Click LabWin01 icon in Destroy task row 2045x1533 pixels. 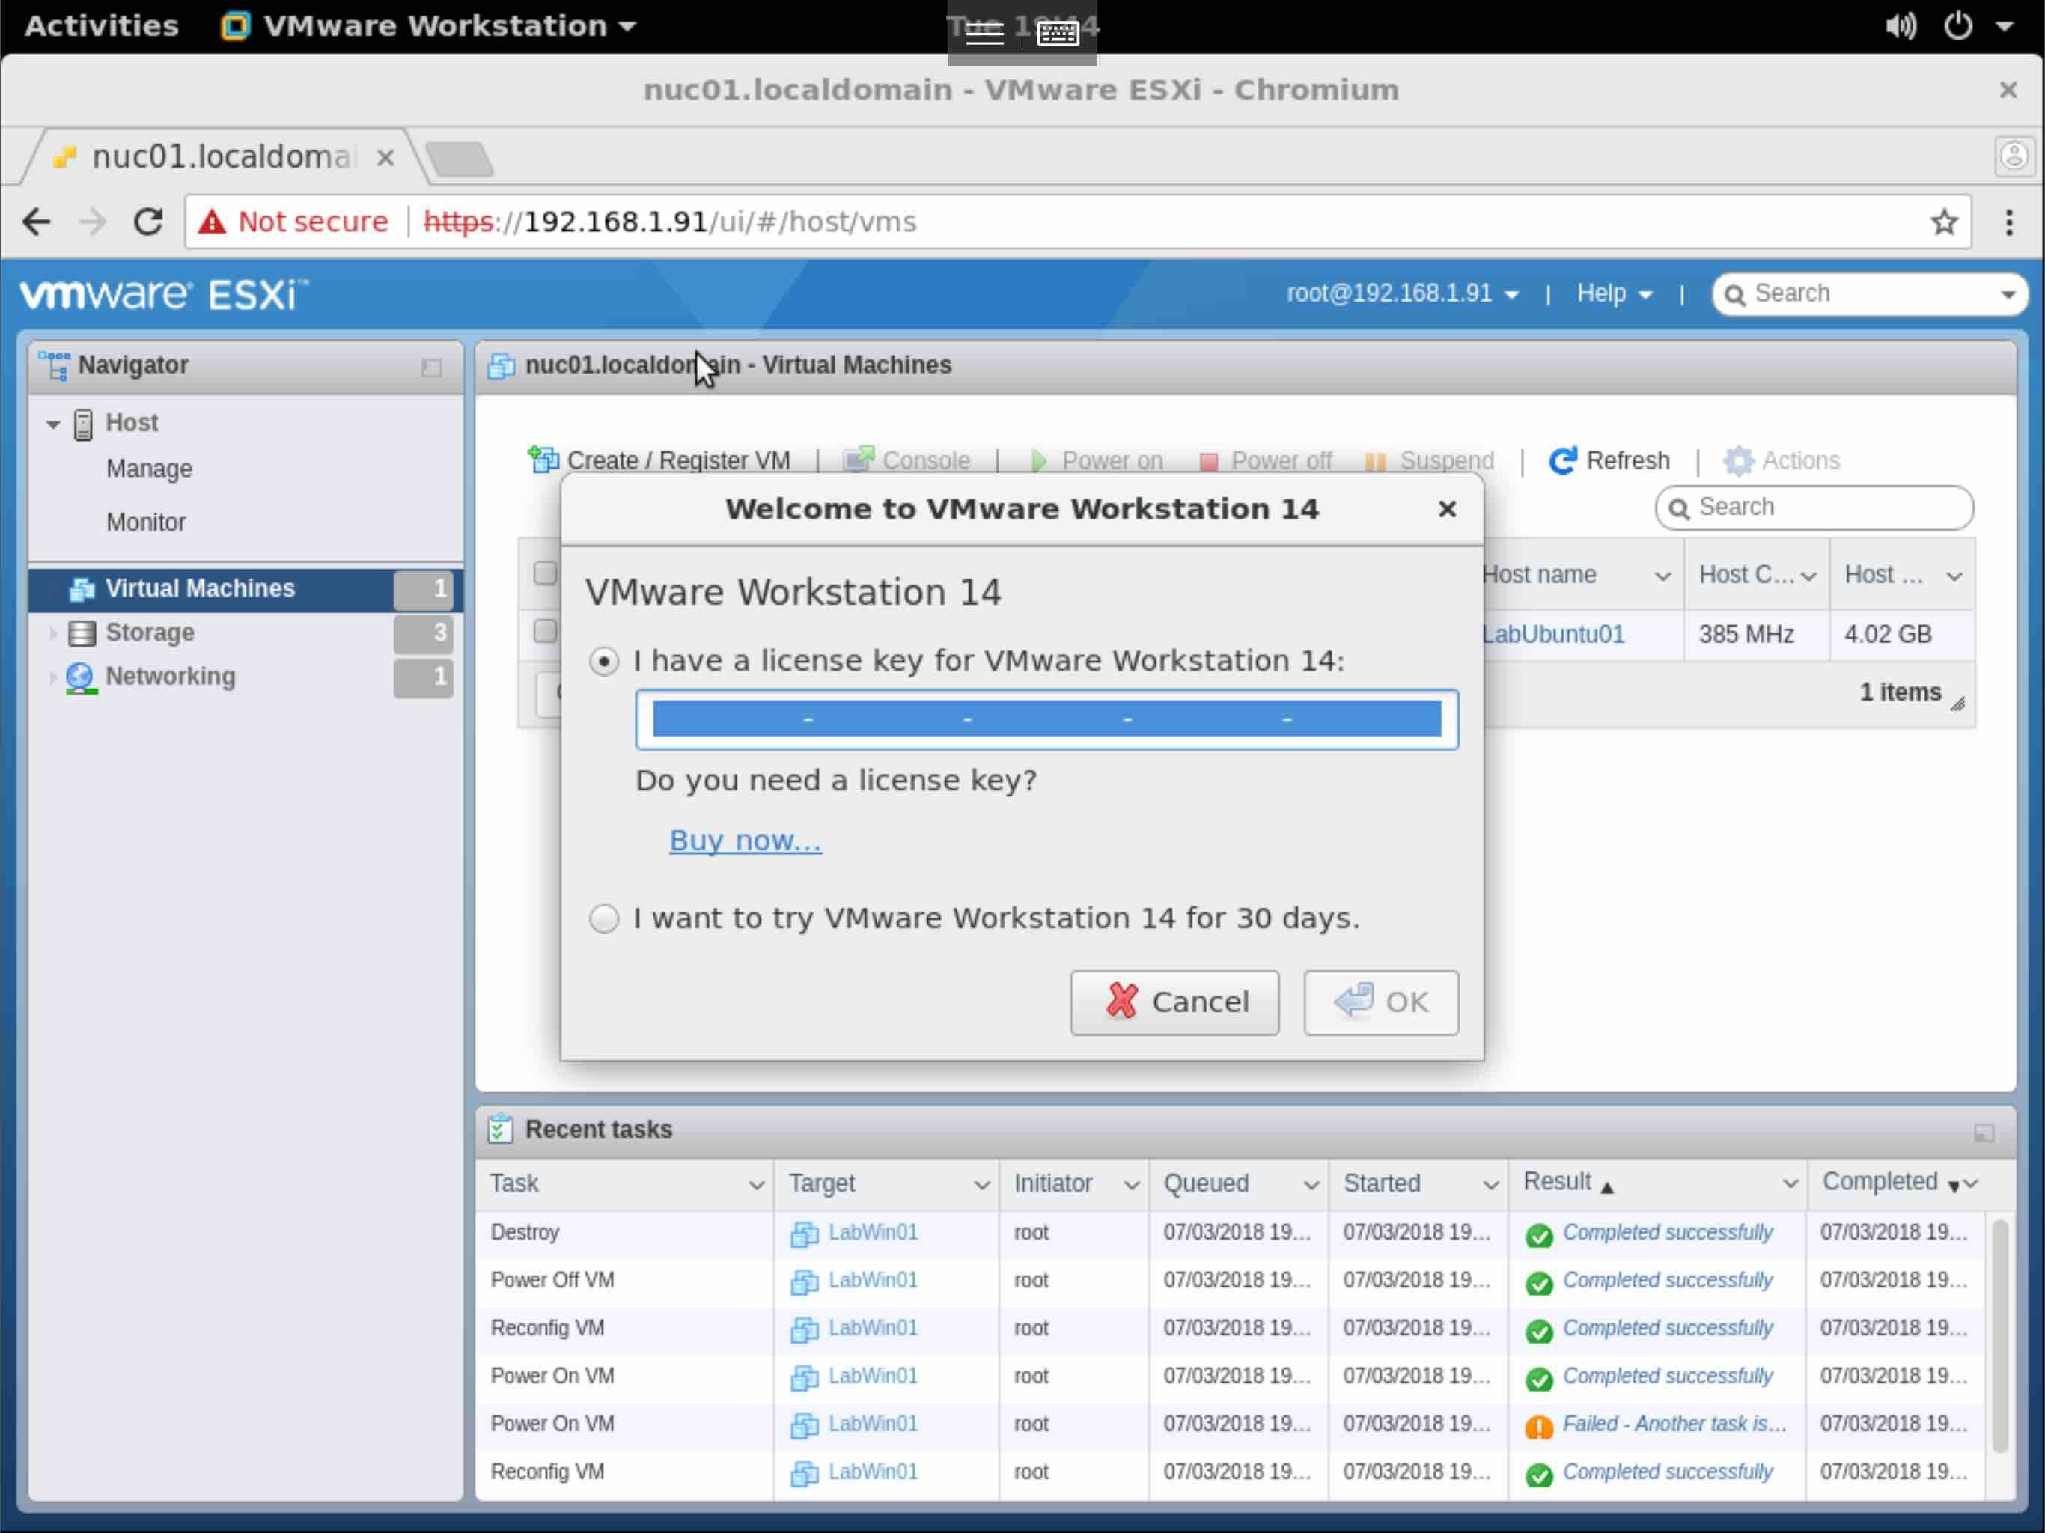803,1234
